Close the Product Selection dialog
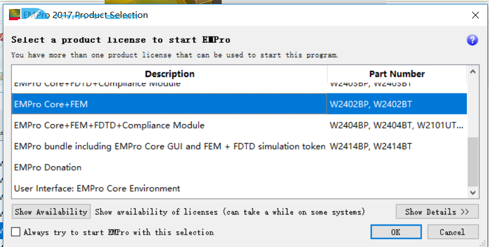 [x=475, y=15]
